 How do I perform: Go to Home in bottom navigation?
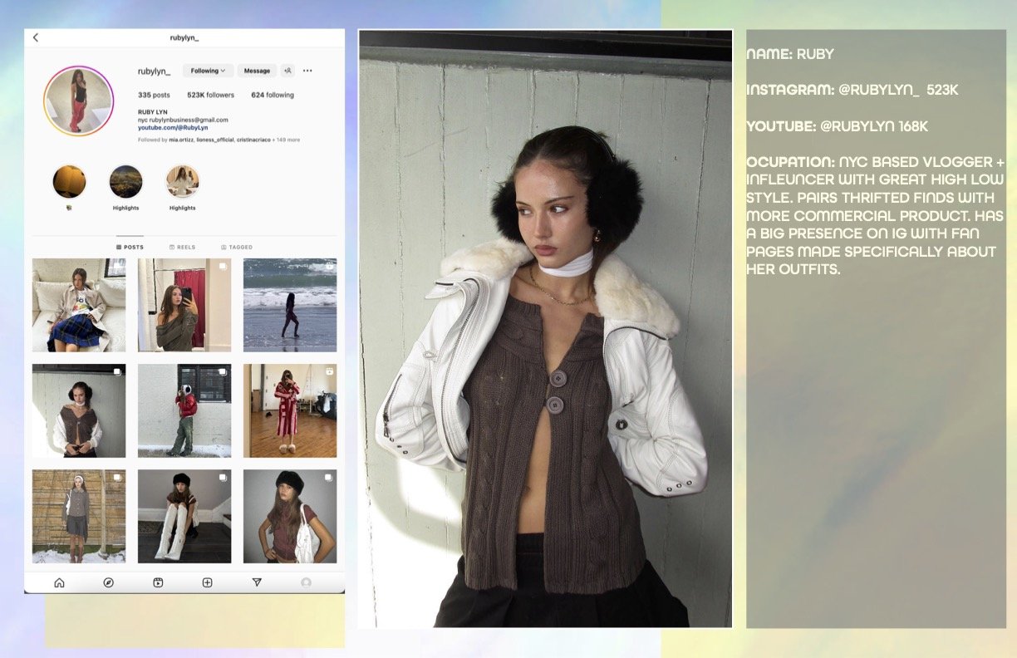click(x=59, y=582)
